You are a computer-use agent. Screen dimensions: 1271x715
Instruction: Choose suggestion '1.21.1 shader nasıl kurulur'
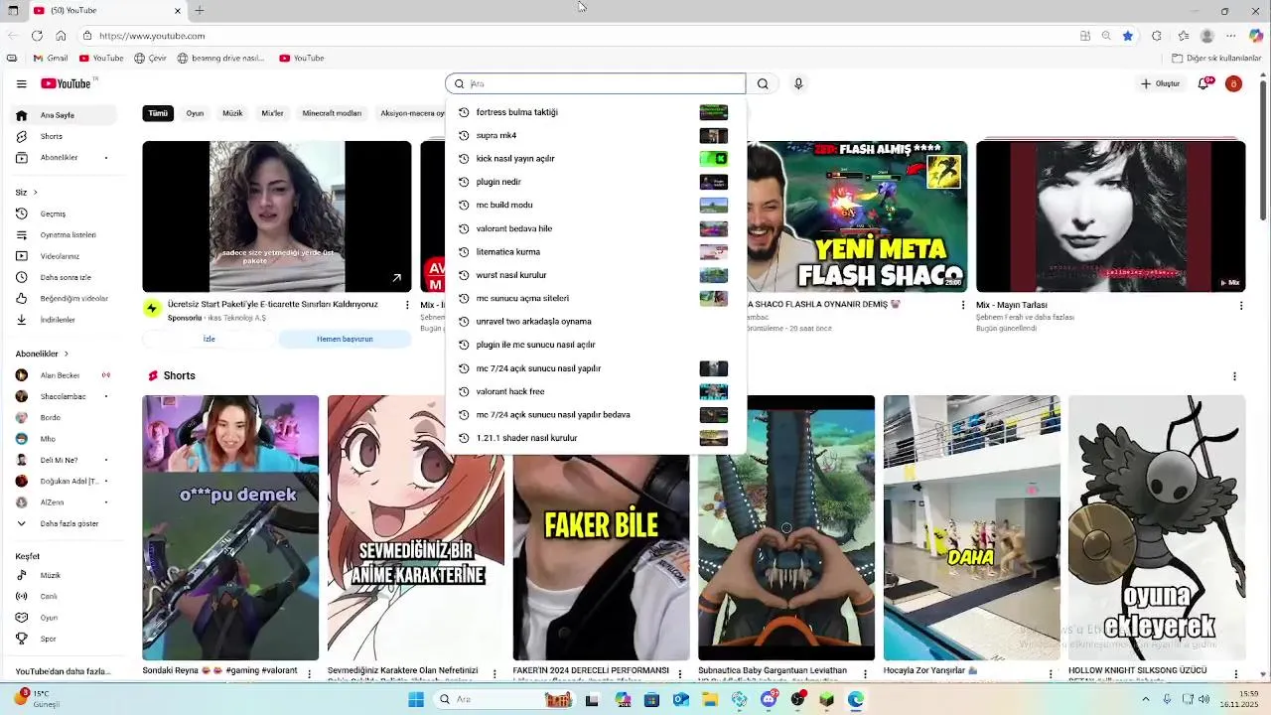click(596, 438)
